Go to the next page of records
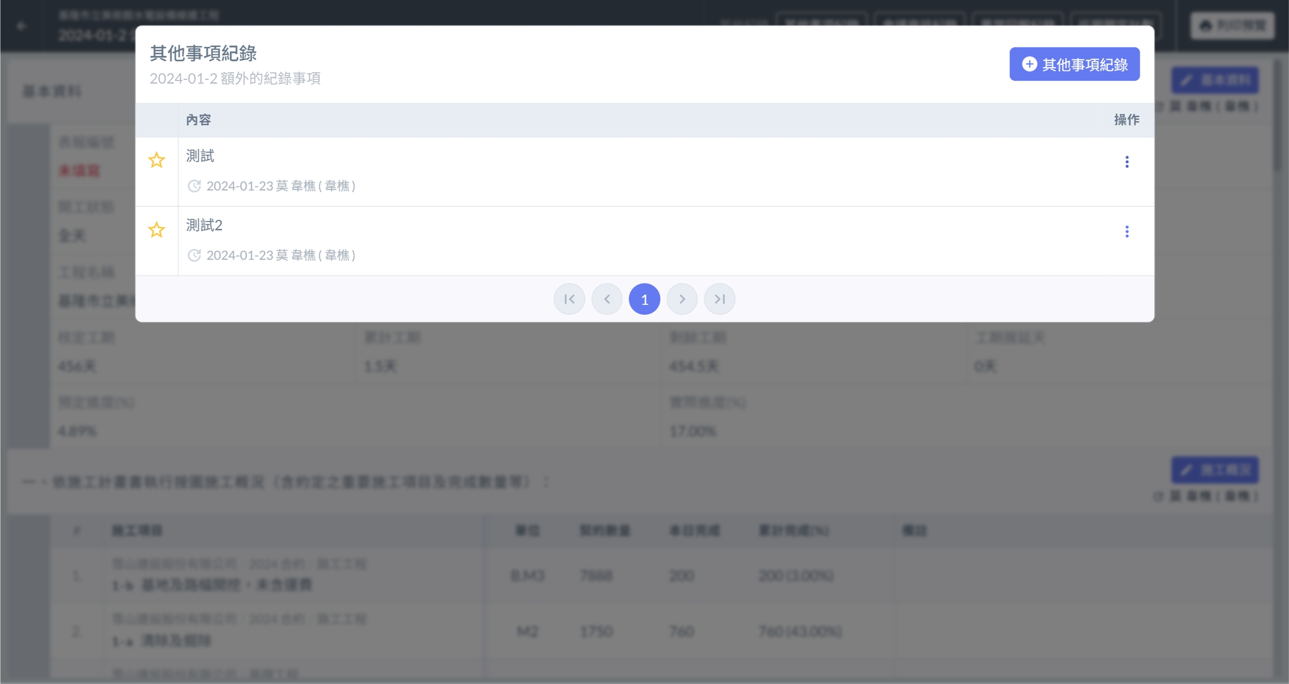Screen dimensions: 1289x684 (682, 299)
